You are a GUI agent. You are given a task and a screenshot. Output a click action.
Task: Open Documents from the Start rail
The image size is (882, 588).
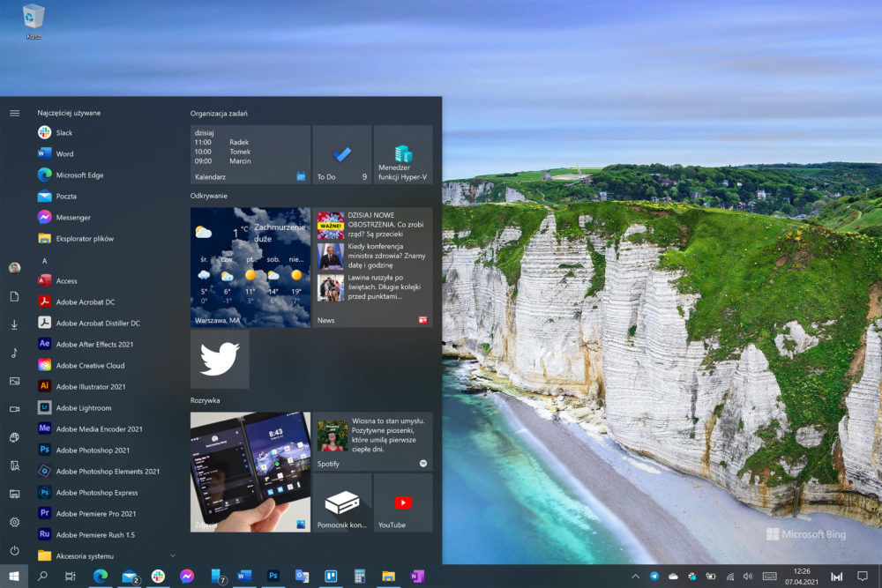coord(14,296)
